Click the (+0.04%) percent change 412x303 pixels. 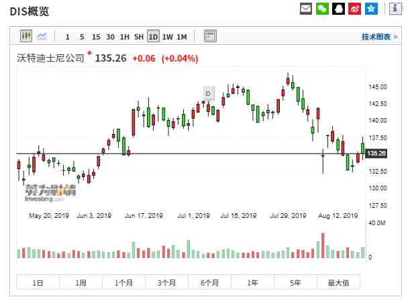click(180, 58)
